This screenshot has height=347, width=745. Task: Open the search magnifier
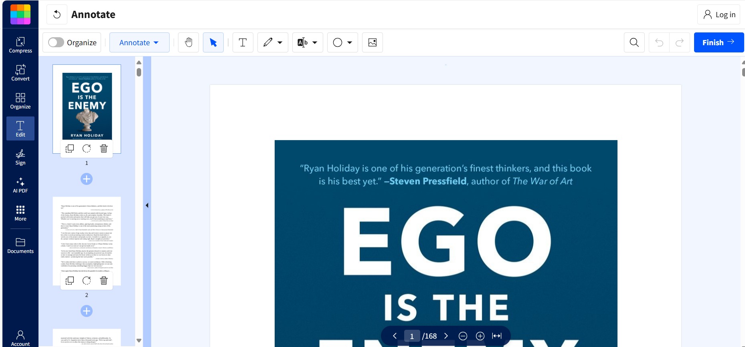pos(634,42)
